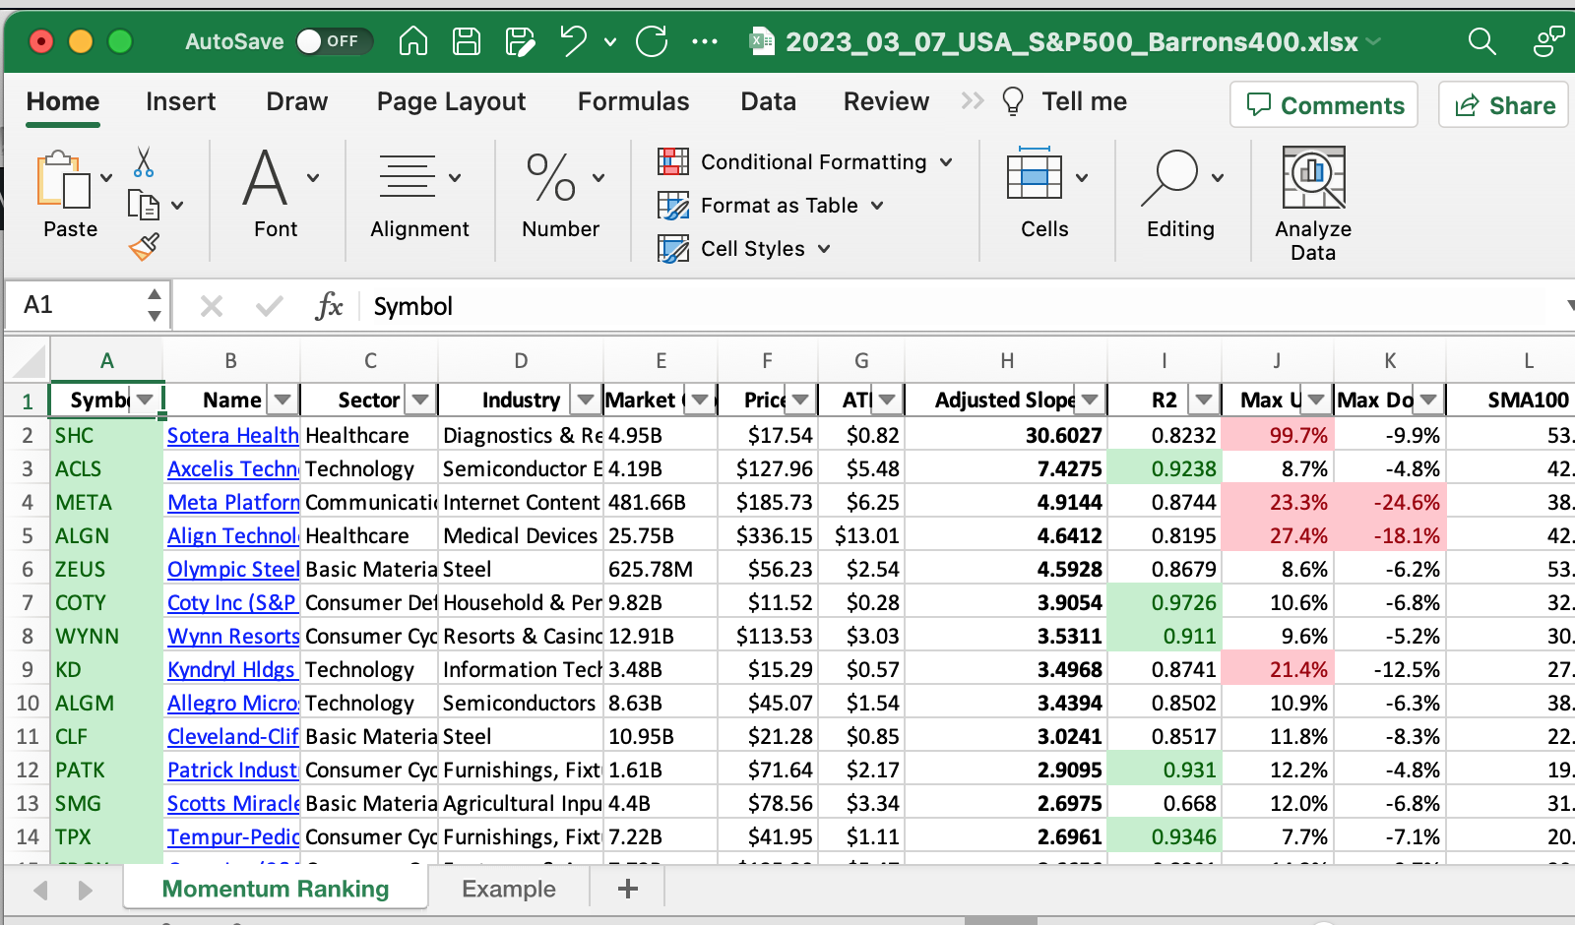Image resolution: width=1575 pixels, height=925 pixels.
Task: Click the Format Painter brush icon
Action: coord(144,247)
